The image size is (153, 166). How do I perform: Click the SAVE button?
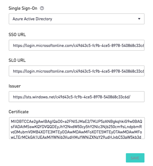click(x=135, y=158)
